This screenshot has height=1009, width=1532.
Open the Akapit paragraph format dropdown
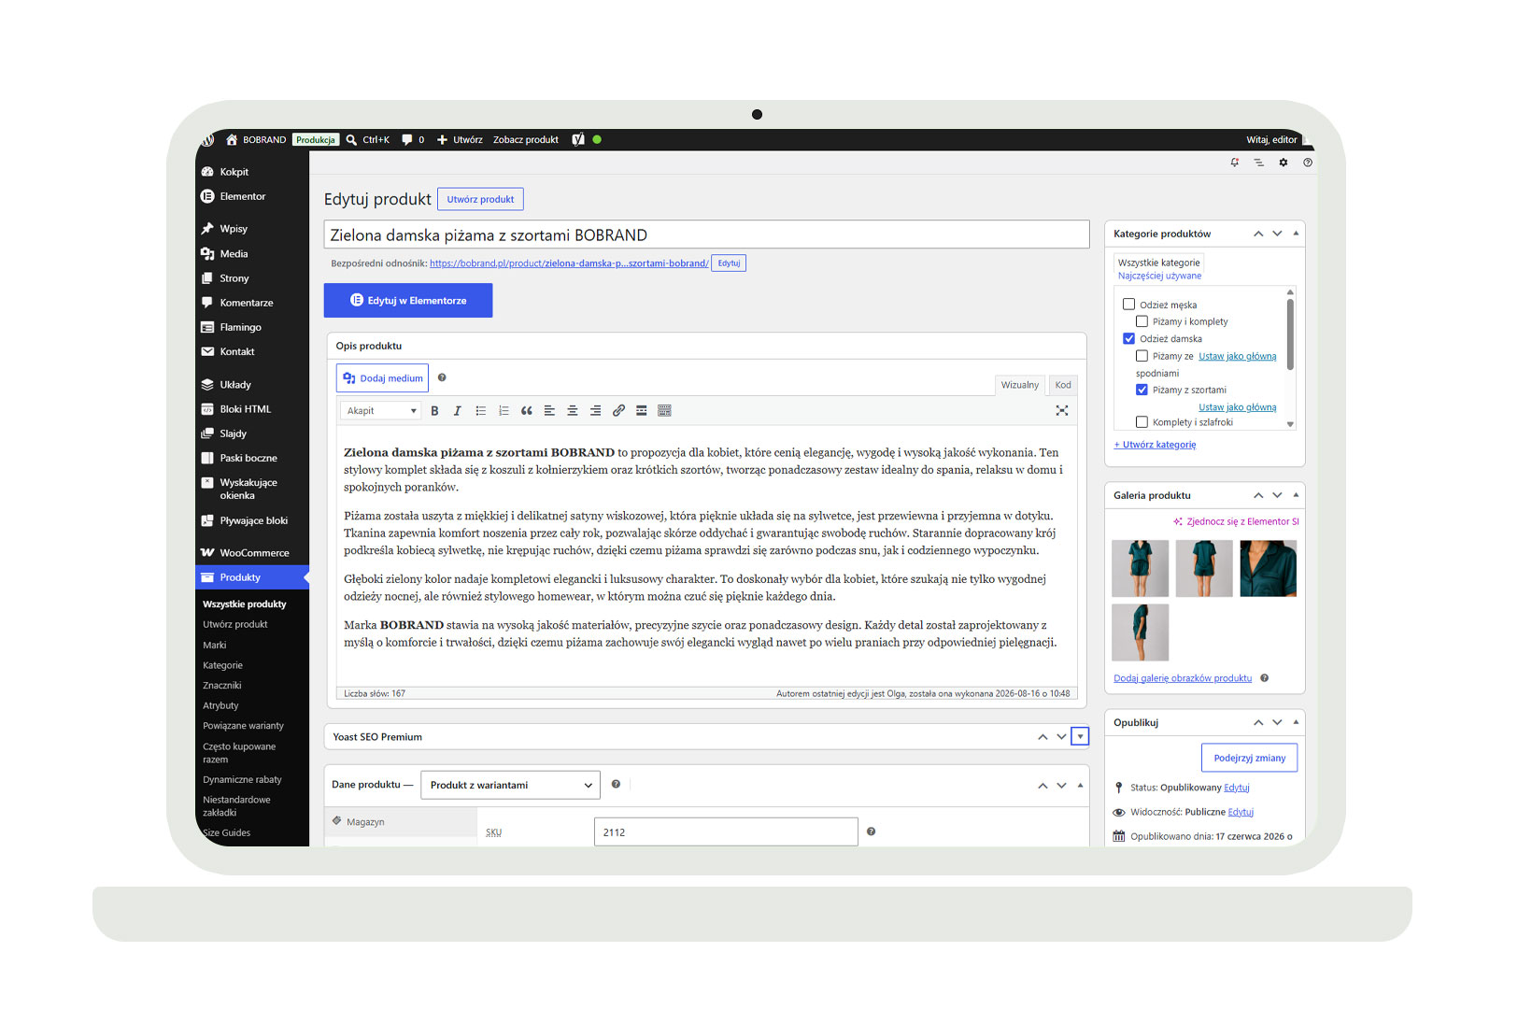(381, 411)
